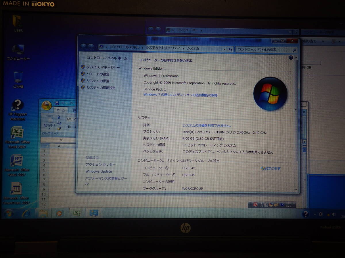Click the Bold button in Excel ribbon
This screenshot has width=345, height=258.
click(x=69, y=126)
